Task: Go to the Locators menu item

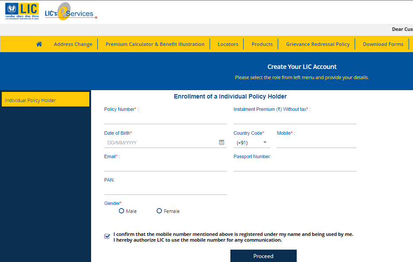Action: (228, 44)
